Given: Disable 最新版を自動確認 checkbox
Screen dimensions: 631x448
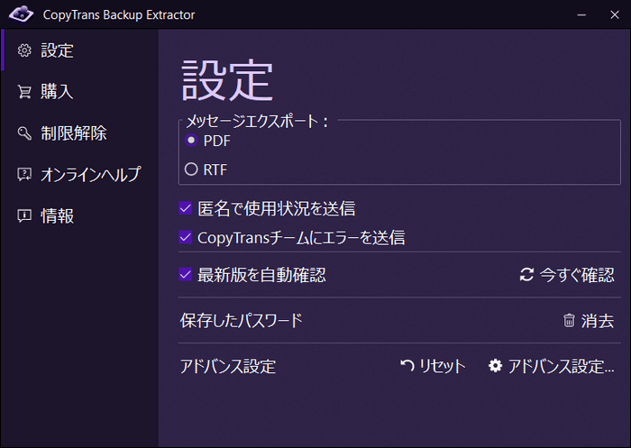Looking at the screenshot, I should [x=185, y=275].
